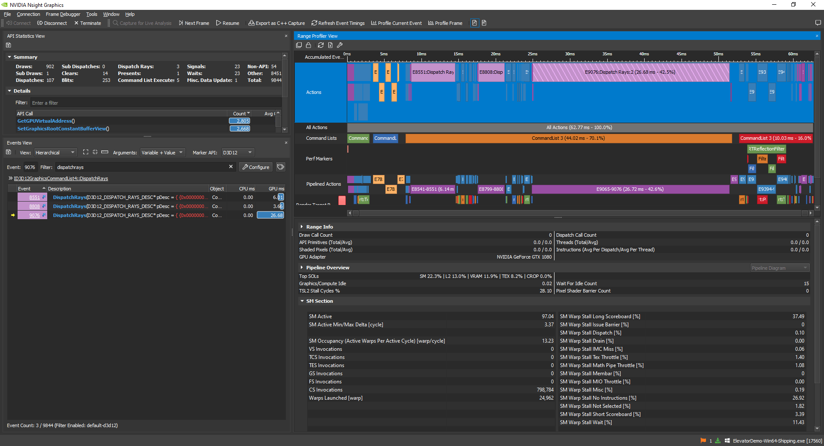824x446 pixels.
Task: Select the E9076:Dispatch Rays block in the timeline
Action: 630,72
